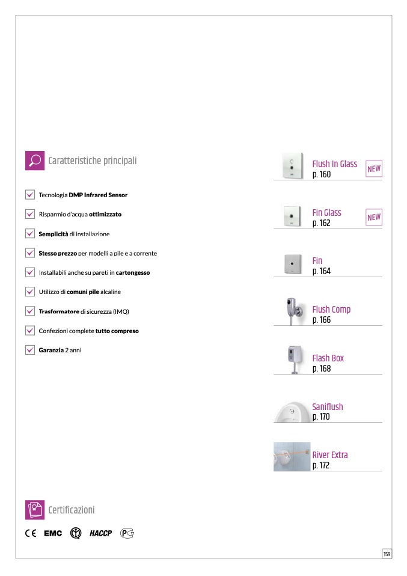The width and height of the screenshot is (407, 576).
Task: Click the HACCP certification logo
Action: 100,533
